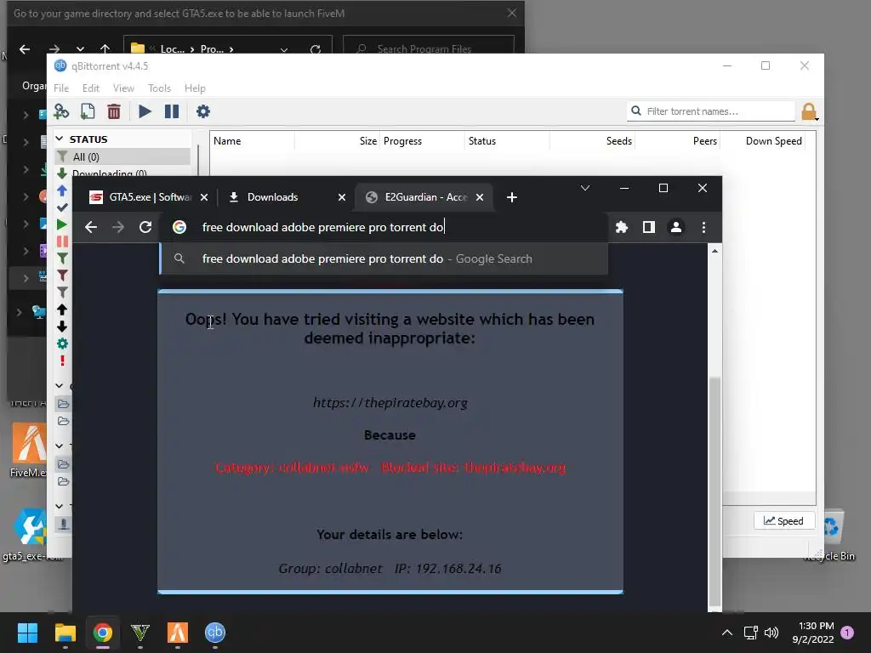Viewport: 871px width, 653px height.
Task: Click the red funnel Inactive filter icon
Action: click(62, 275)
